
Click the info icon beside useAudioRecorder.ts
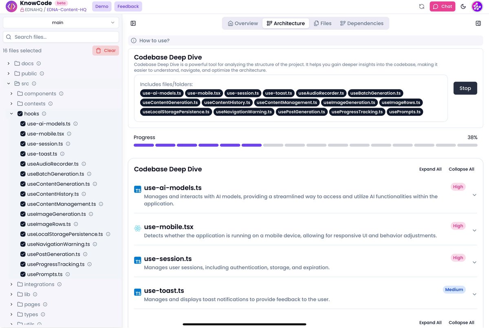84,164
